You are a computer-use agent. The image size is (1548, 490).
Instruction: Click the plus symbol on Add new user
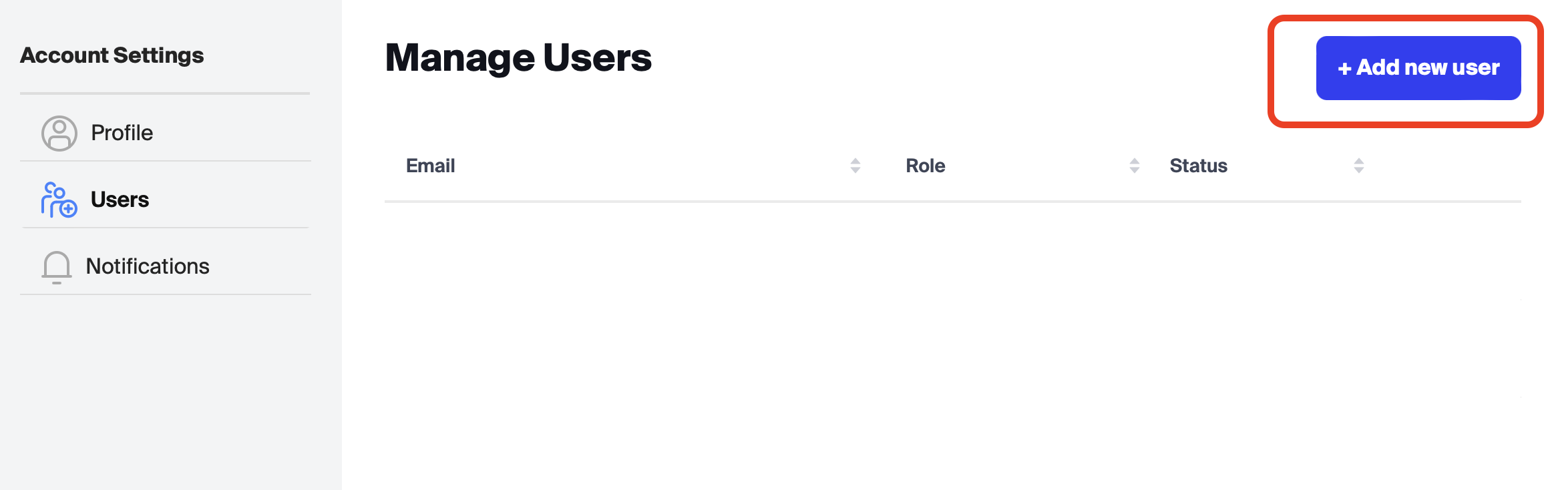point(1344,68)
